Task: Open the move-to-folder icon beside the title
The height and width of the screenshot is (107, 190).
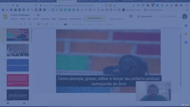Action: coord(38,15)
